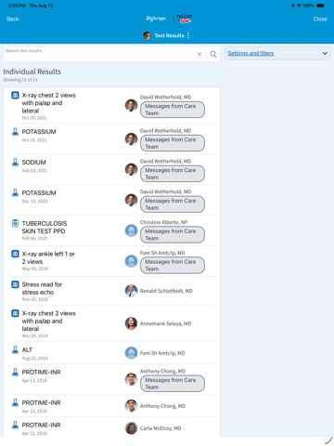Tap flask icon for POTASSIUM Oct 20, 2021

[15, 132]
